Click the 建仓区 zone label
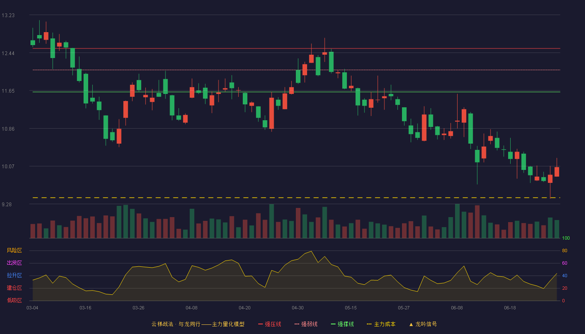The width and height of the screenshot is (585, 334). 14,288
